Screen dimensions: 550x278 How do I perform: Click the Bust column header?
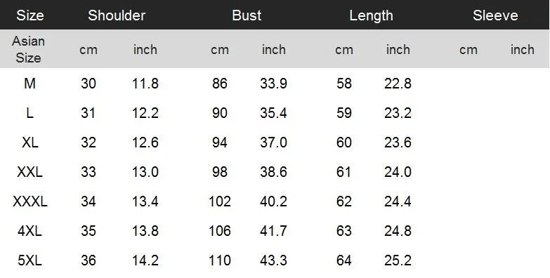pyautogui.click(x=247, y=15)
